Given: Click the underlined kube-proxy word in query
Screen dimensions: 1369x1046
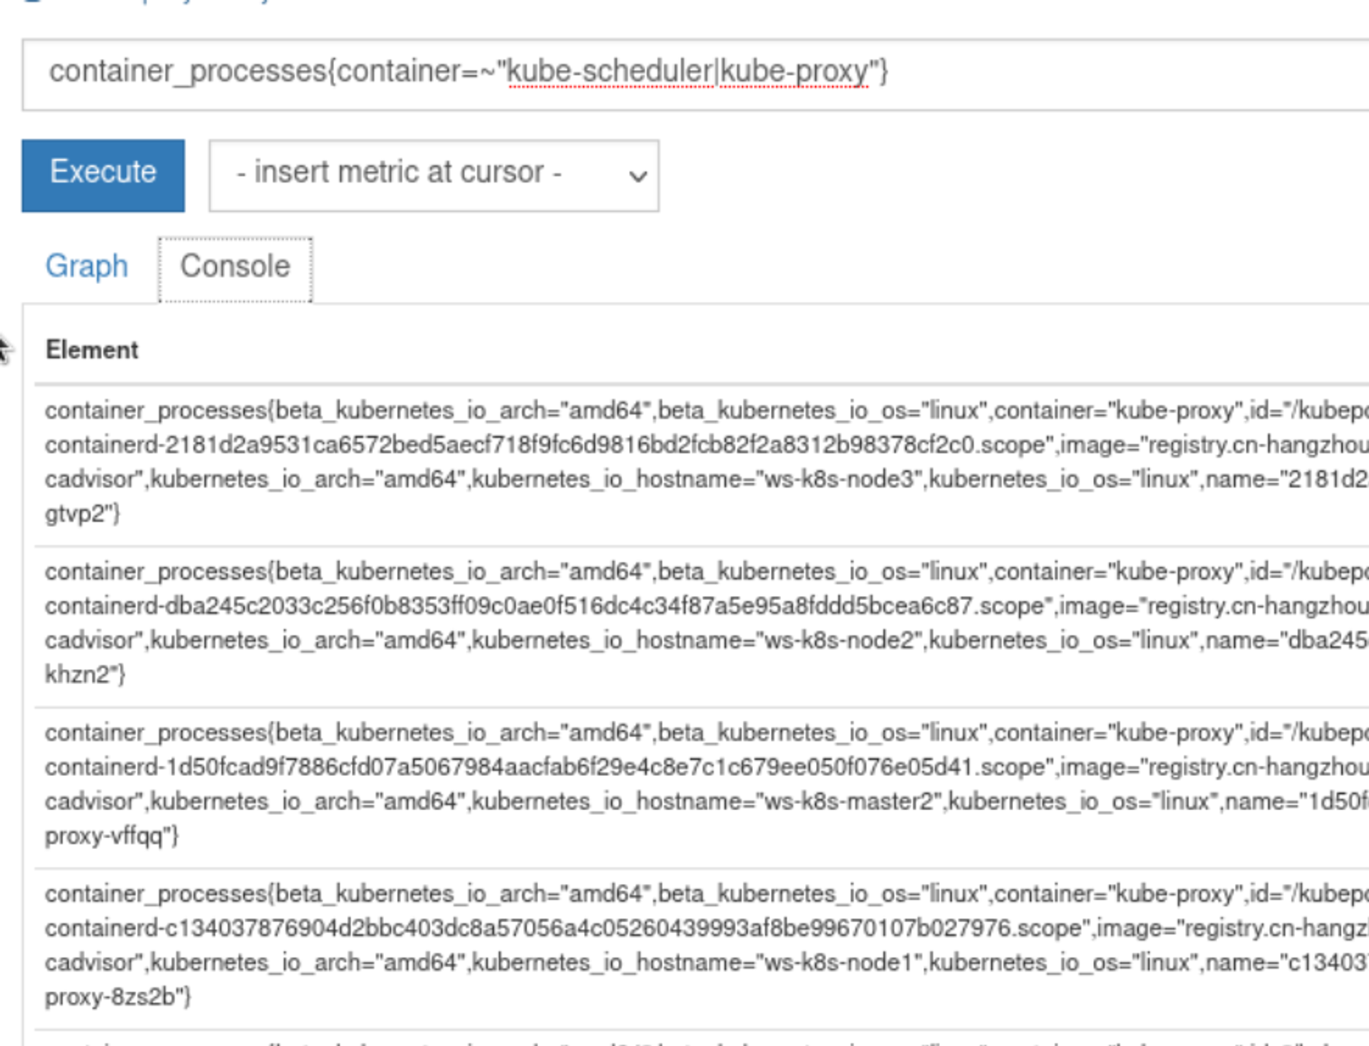Looking at the screenshot, I should coord(794,72).
